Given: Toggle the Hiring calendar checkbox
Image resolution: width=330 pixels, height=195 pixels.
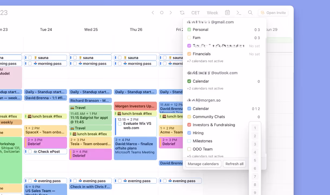Looking at the screenshot, I should click(x=189, y=133).
